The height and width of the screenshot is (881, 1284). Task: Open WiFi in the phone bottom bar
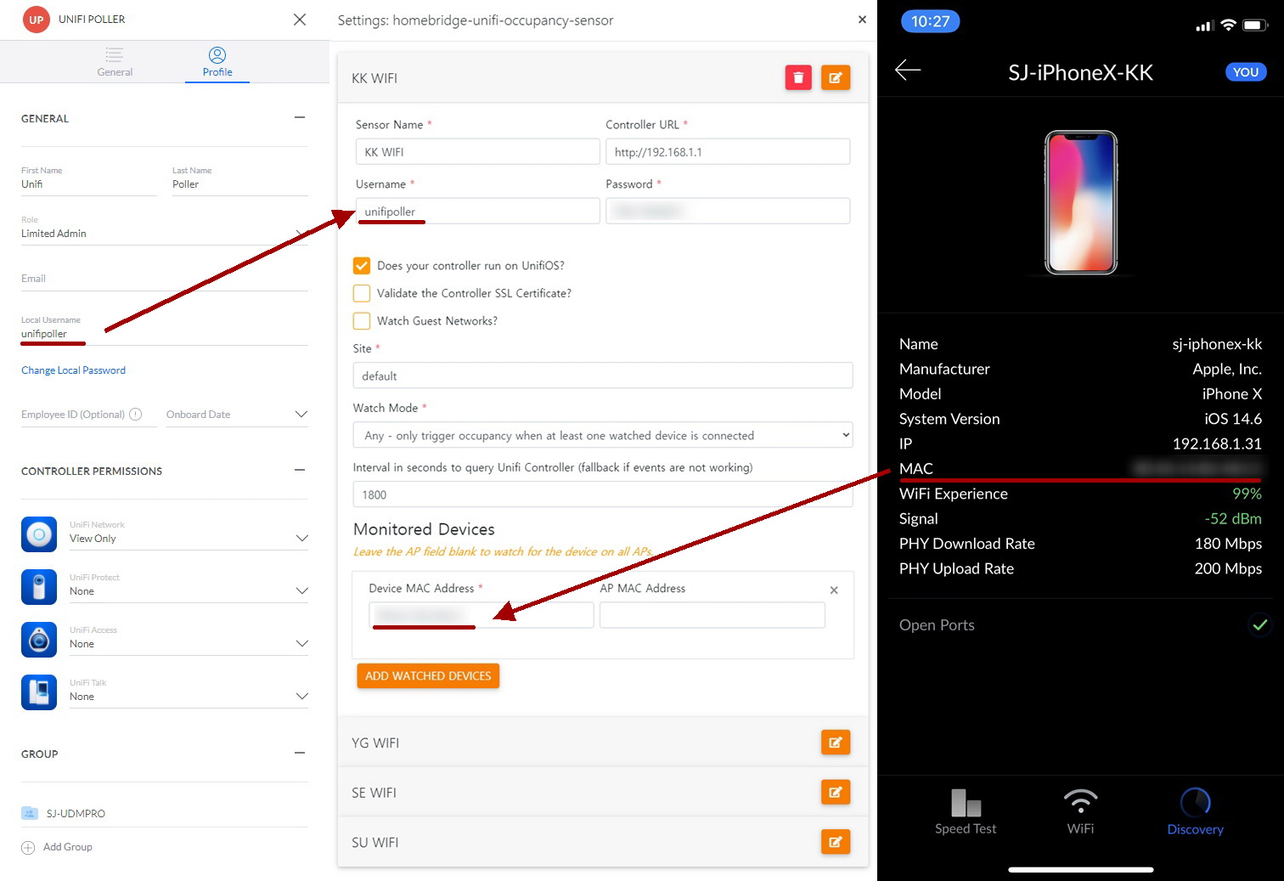click(x=1080, y=812)
